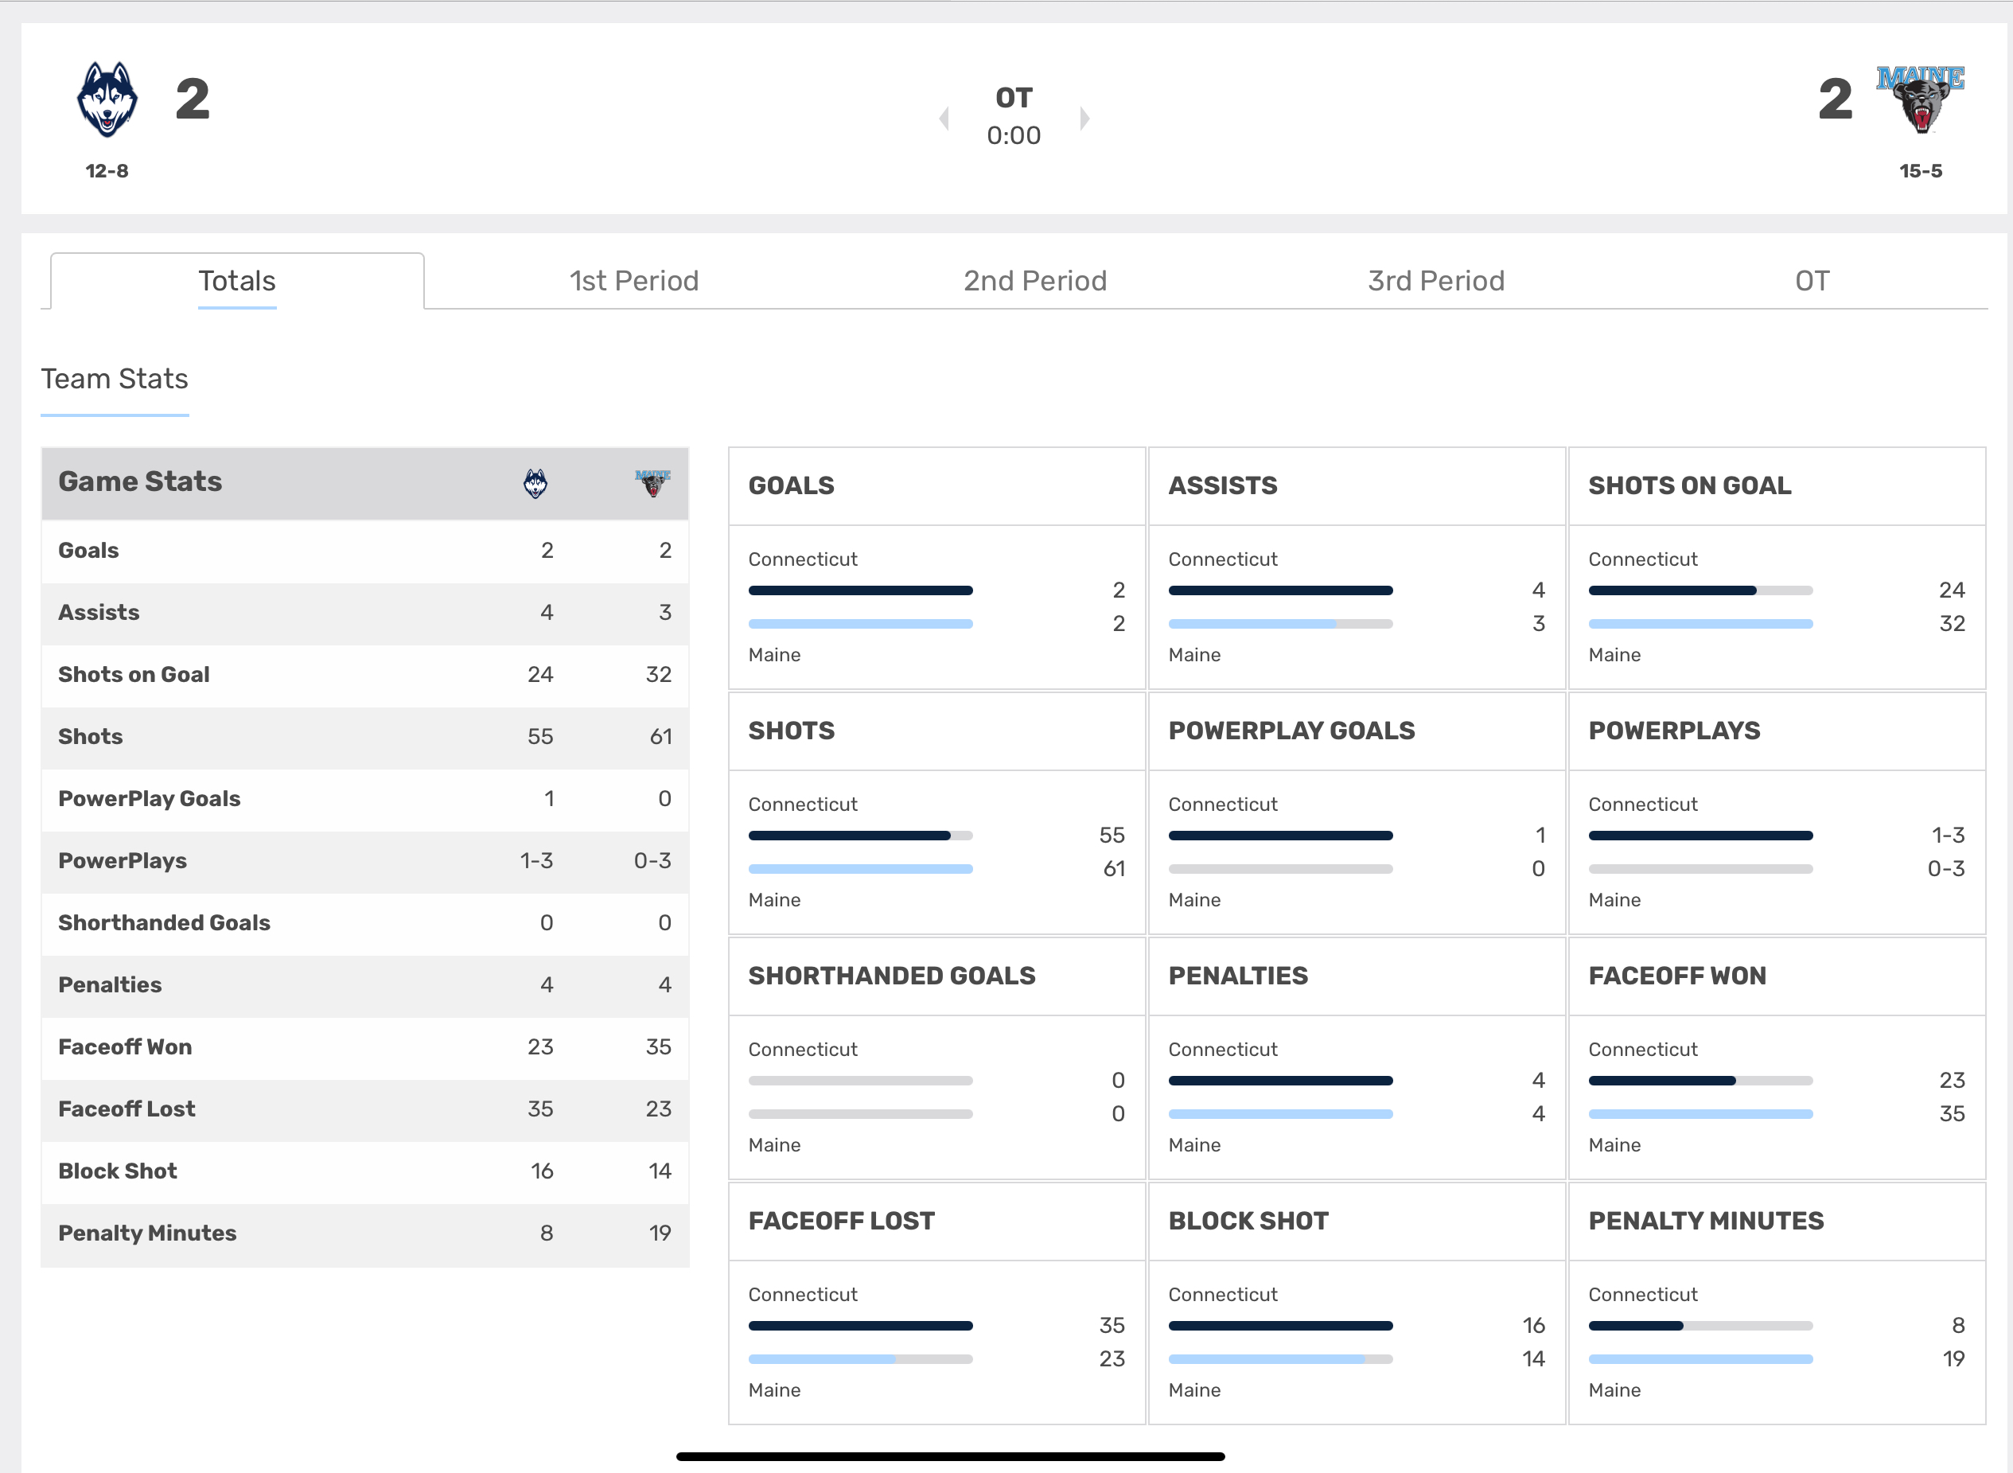The height and width of the screenshot is (1473, 2013).
Task: Click Maine's empty bar in Powerplay Goals card
Action: point(1280,869)
